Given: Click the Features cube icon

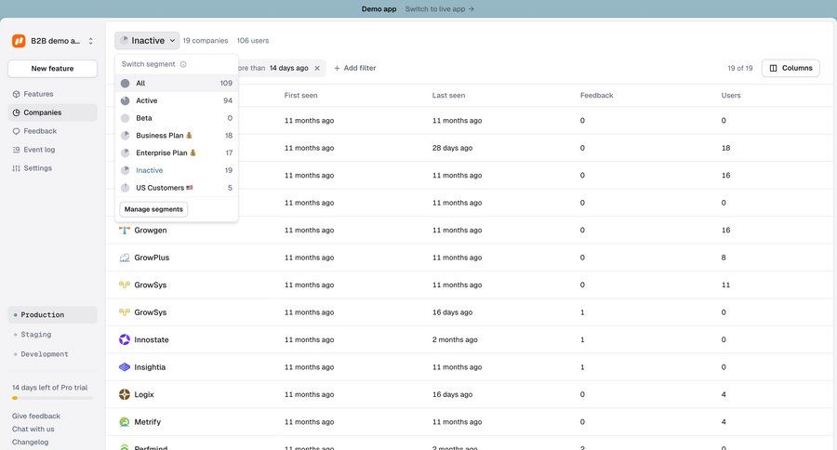Looking at the screenshot, I should point(16,94).
